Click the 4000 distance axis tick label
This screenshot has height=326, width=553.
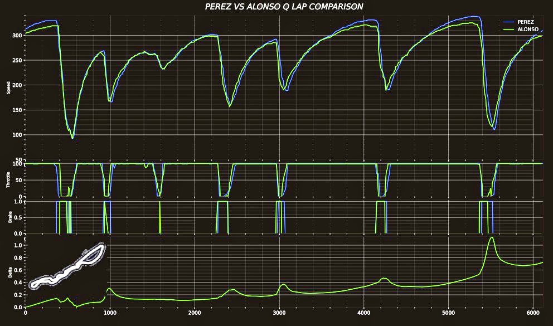[x=363, y=313]
